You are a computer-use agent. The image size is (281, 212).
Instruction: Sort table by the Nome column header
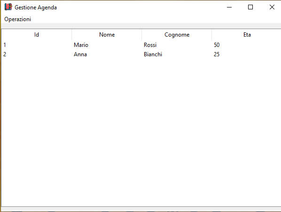coord(107,35)
